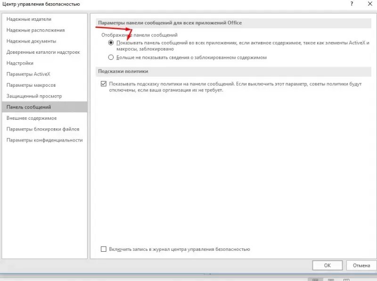Enable Включить запись в журнал checkbox

point(104,249)
